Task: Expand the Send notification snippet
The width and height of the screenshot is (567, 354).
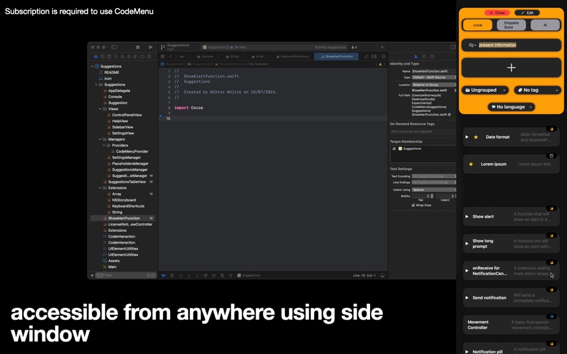Action: (467, 297)
